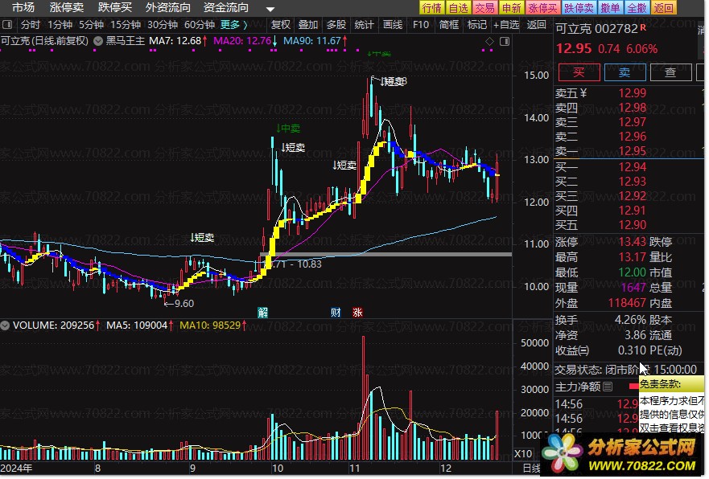Click the 解 event marker on chart

pyautogui.click(x=262, y=313)
